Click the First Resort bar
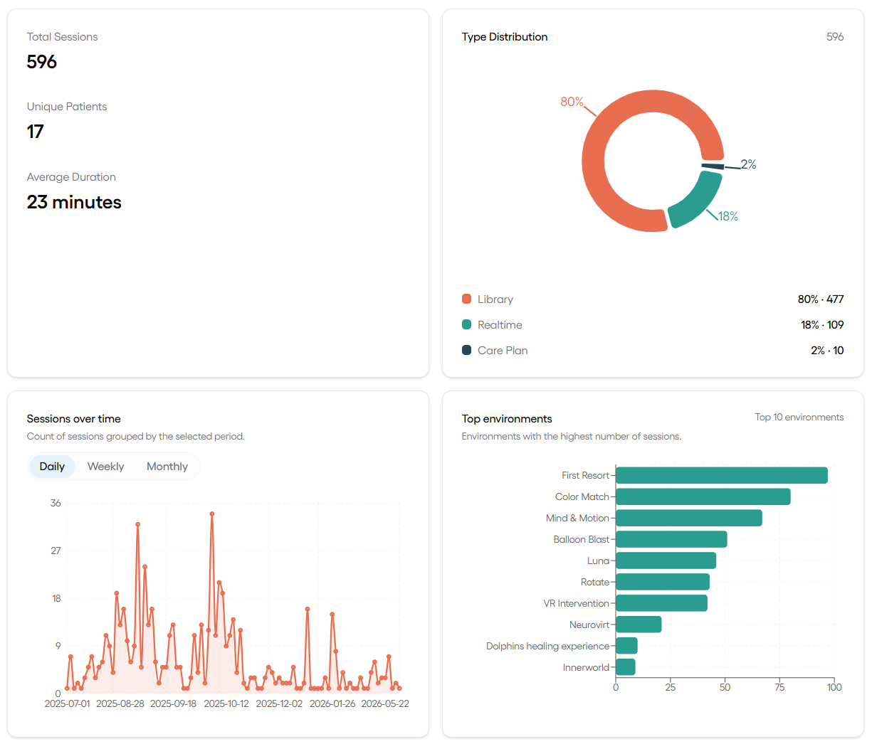Viewport: 872px width, 744px height. (x=722, y=475)
